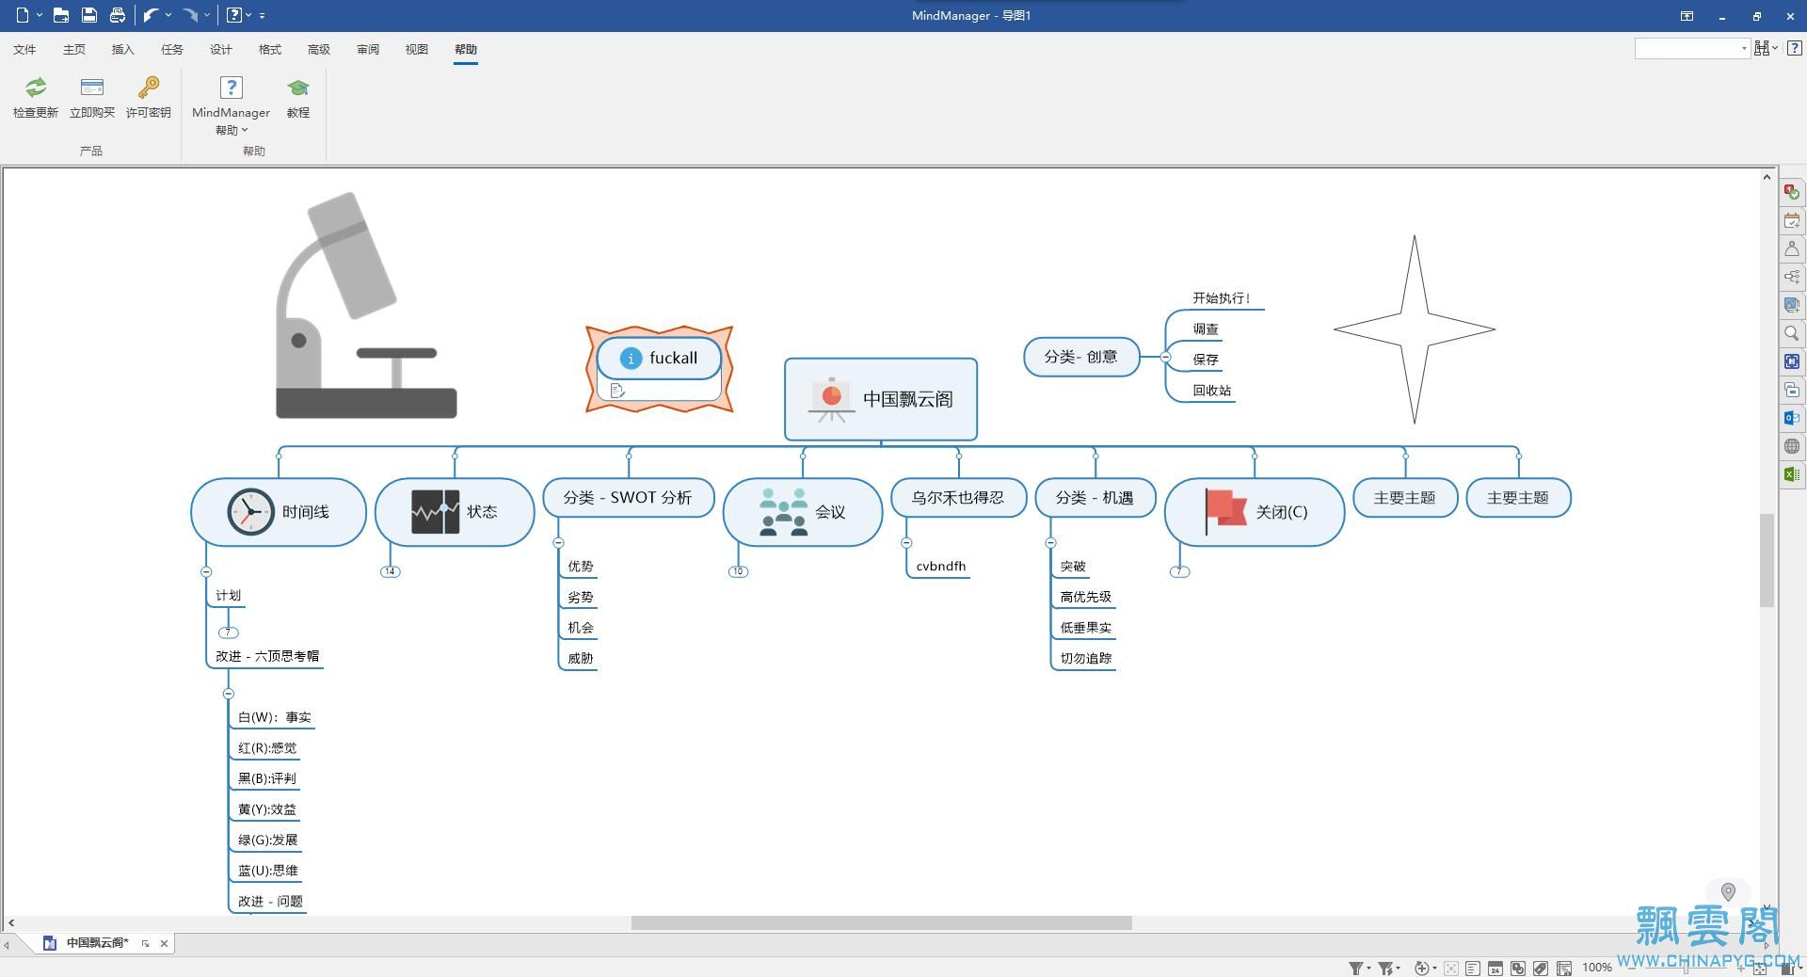Collapse the 分类- 创意 branch
Screen dimensions: 1807x977
[1165, 357]
